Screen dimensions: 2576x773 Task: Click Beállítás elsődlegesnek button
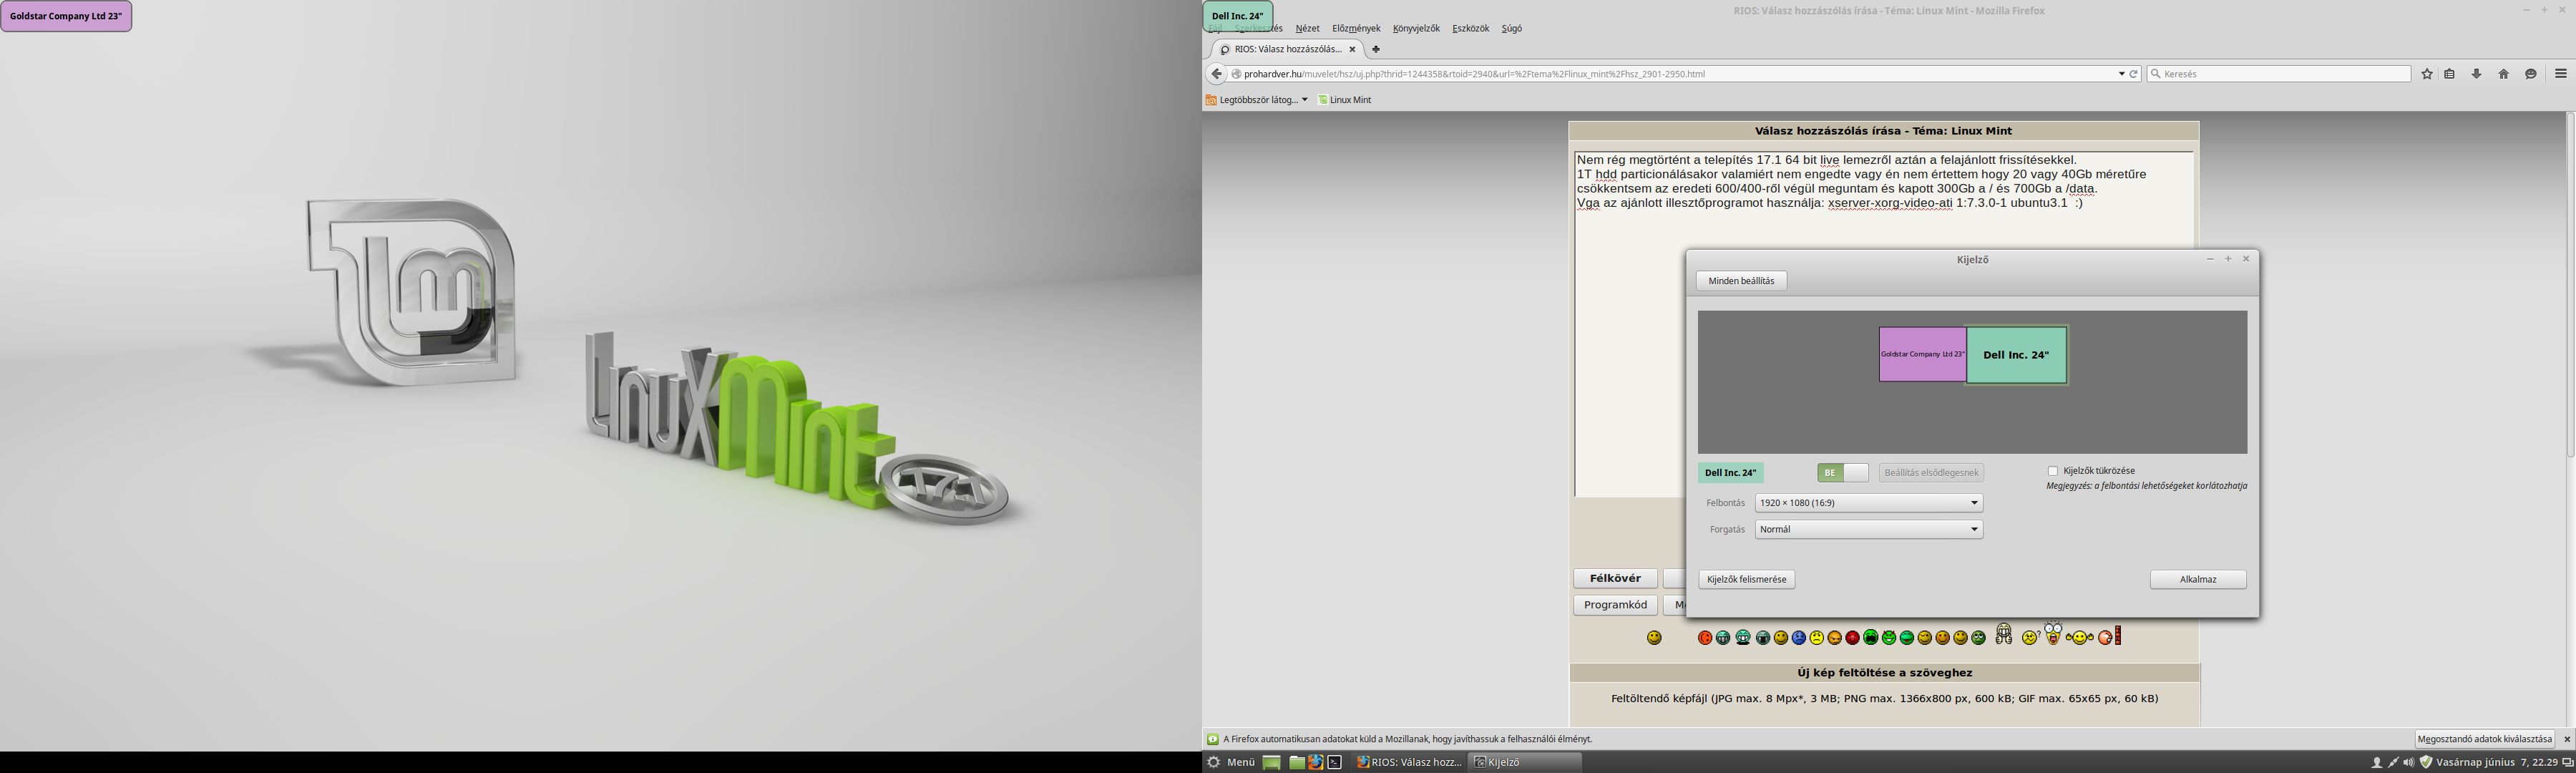pos(1931,473)
